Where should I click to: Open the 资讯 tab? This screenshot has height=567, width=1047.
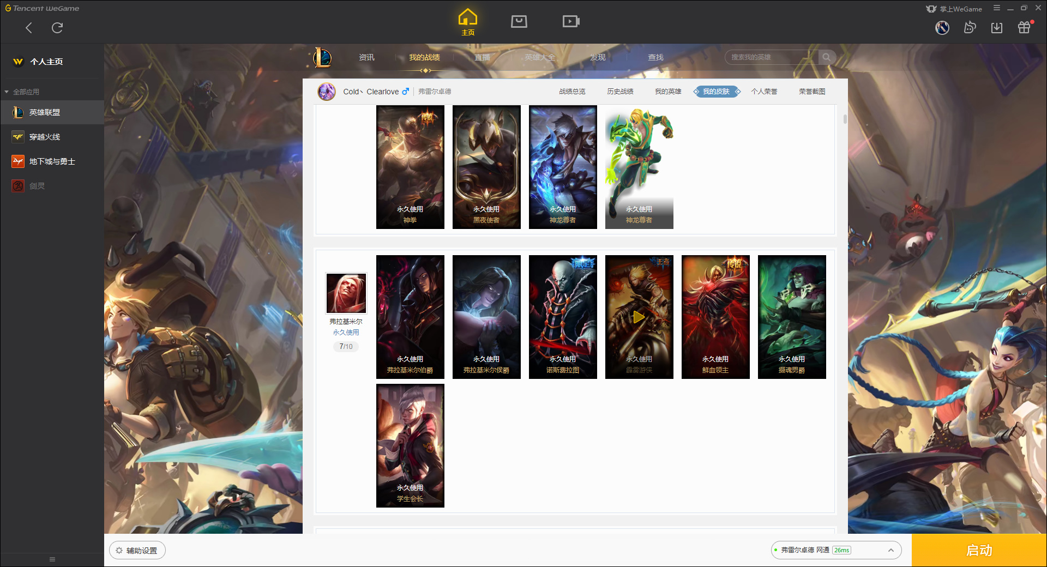366,57
